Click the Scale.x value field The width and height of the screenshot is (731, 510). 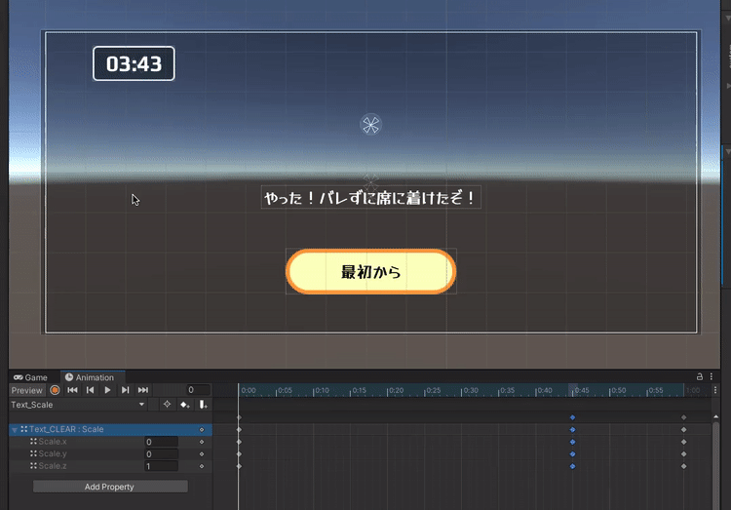click(x=161, y=442)
